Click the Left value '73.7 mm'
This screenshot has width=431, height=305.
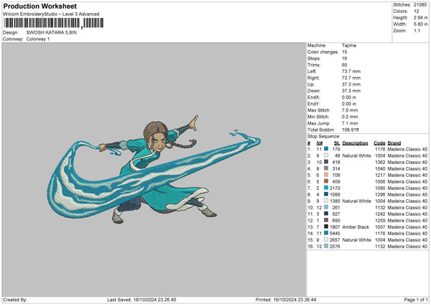click(351, 71)
